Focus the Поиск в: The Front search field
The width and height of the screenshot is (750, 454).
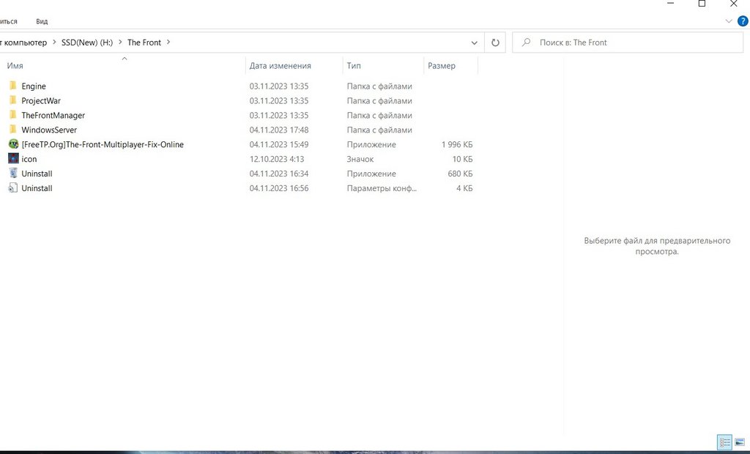pyautogui.click(x=628, y=42)
